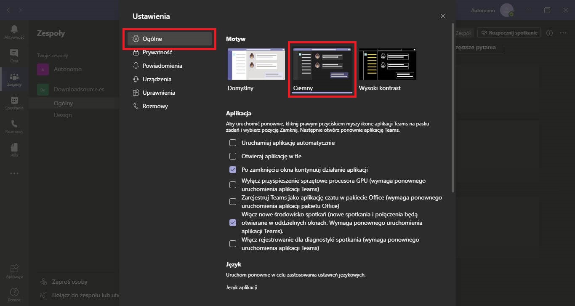Open the user profile avatar
Image resolution: width=575 pixels, height=306 pixels.
point(507,10)
